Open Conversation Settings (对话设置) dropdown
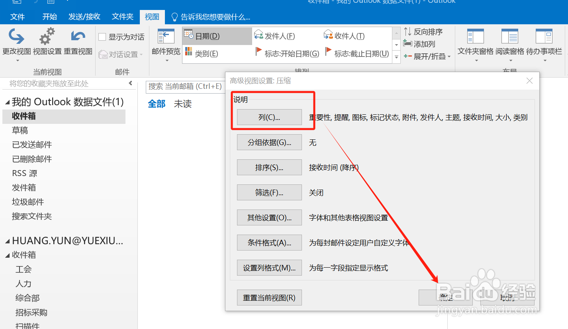 click(x=121, y=55)
